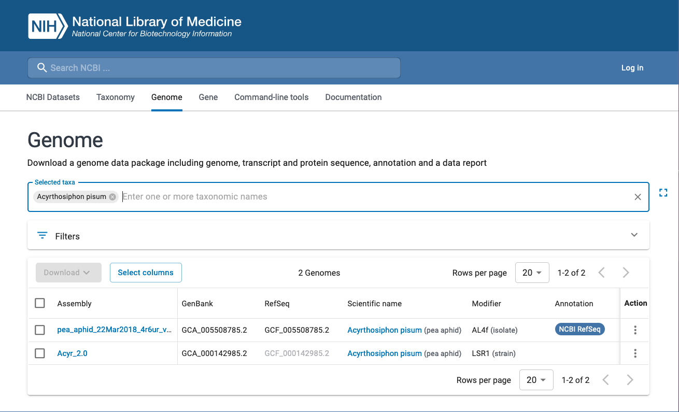This screenshot has width=679, height=412.
Task: Select all genomes with the header checkbox
Action: tap(40, 303)
